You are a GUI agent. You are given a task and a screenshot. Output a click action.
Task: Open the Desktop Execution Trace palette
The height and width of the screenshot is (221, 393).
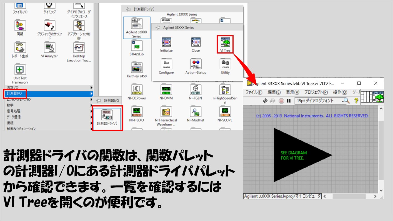(x=79, y=47)
